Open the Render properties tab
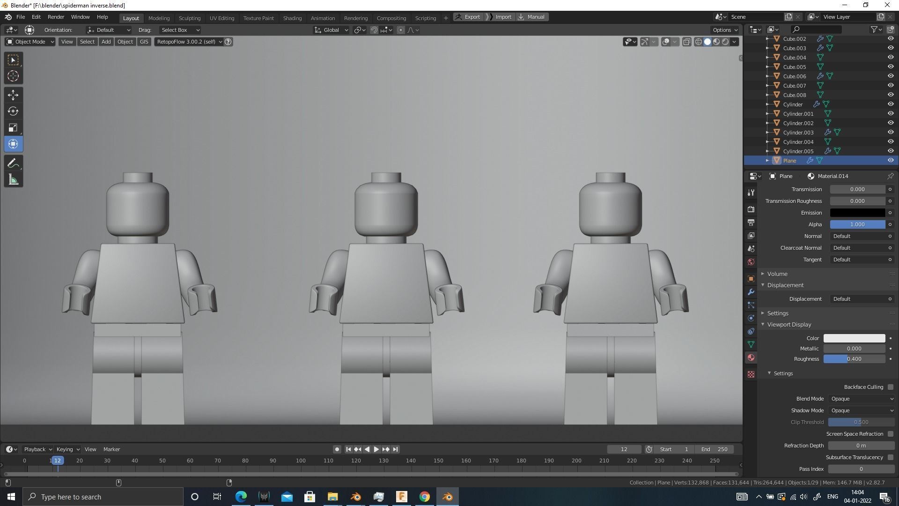899x506 pixels. click(x=751, y=209)
